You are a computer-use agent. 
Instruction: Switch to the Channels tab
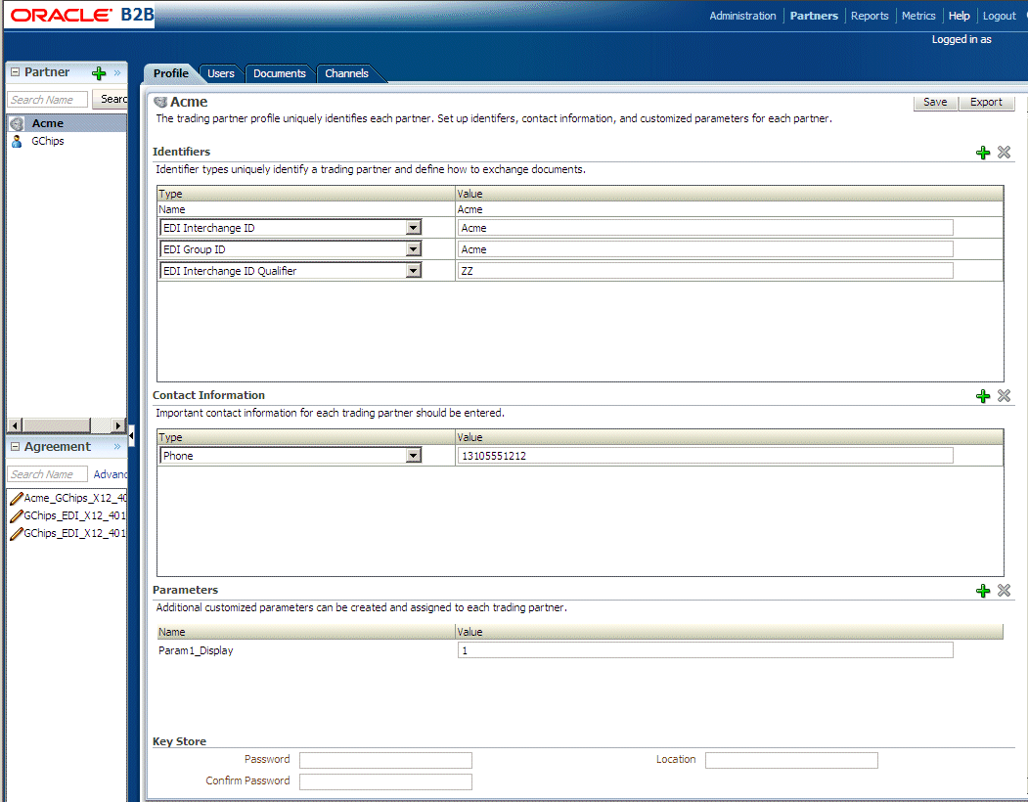tap(346, 73)
